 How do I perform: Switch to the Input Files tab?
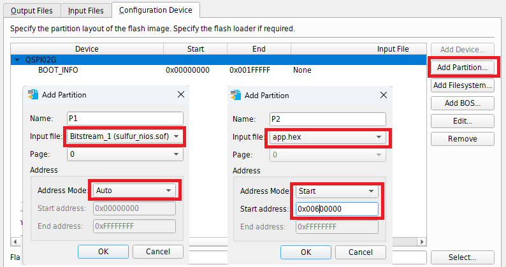pos(87,10)
